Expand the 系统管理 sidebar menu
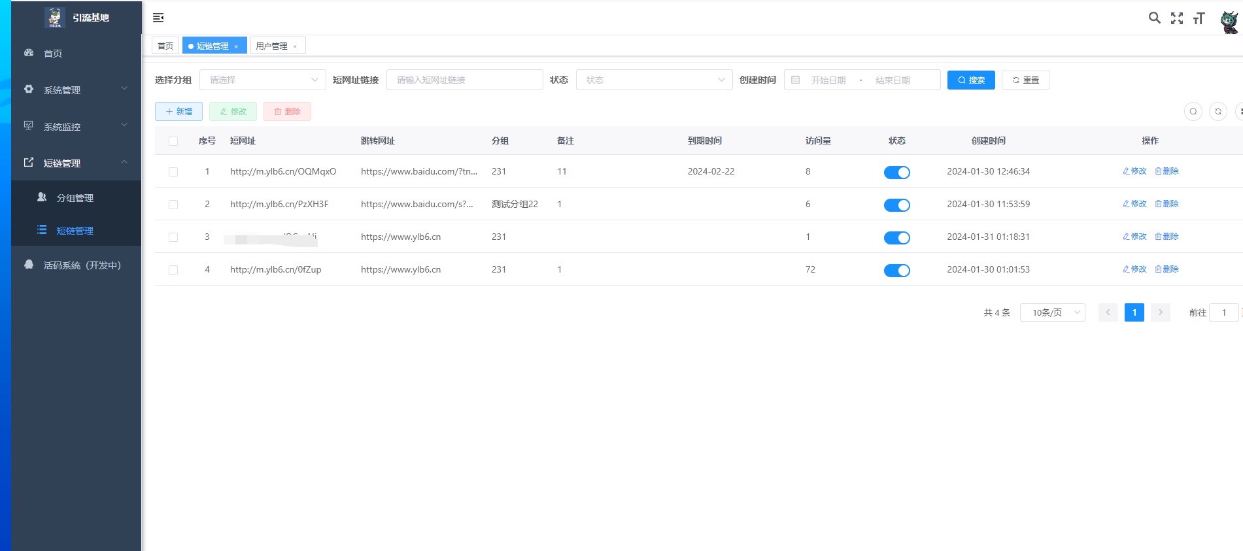The image size is (1243, 551). [75, 90]
